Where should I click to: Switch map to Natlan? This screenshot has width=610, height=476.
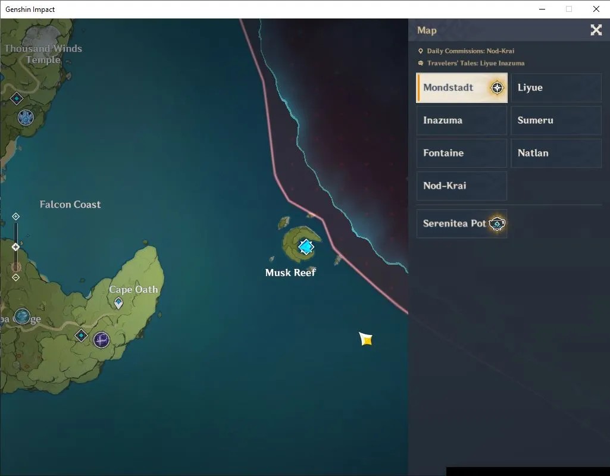pyautogui.click(x=556, y=153)
